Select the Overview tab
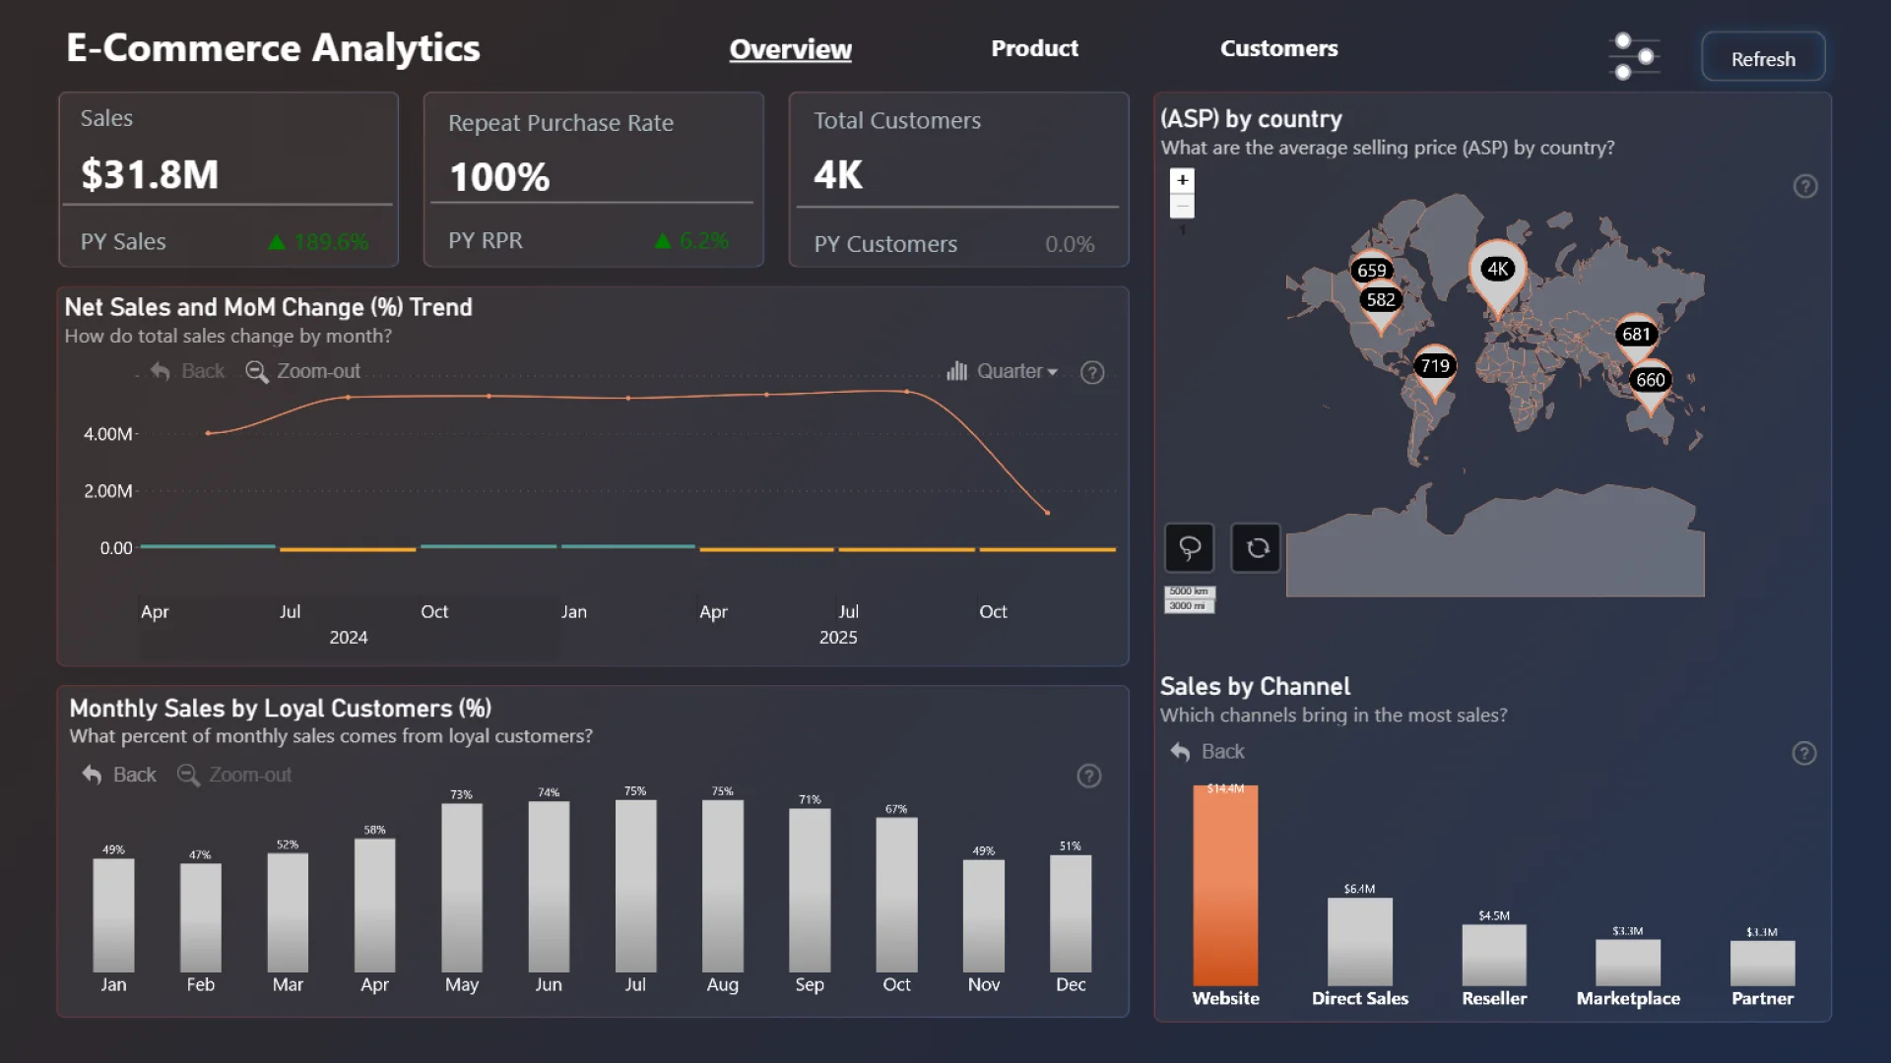 [x=790, y=49]
